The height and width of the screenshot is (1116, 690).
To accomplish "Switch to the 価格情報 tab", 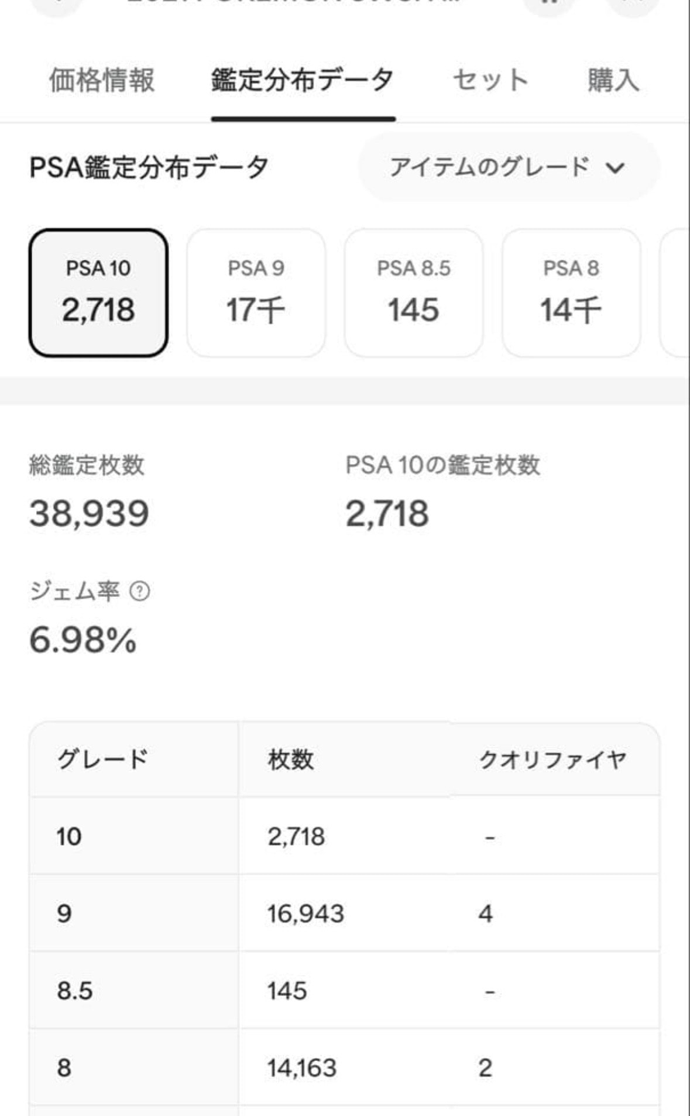I will (x=102, y=80).
